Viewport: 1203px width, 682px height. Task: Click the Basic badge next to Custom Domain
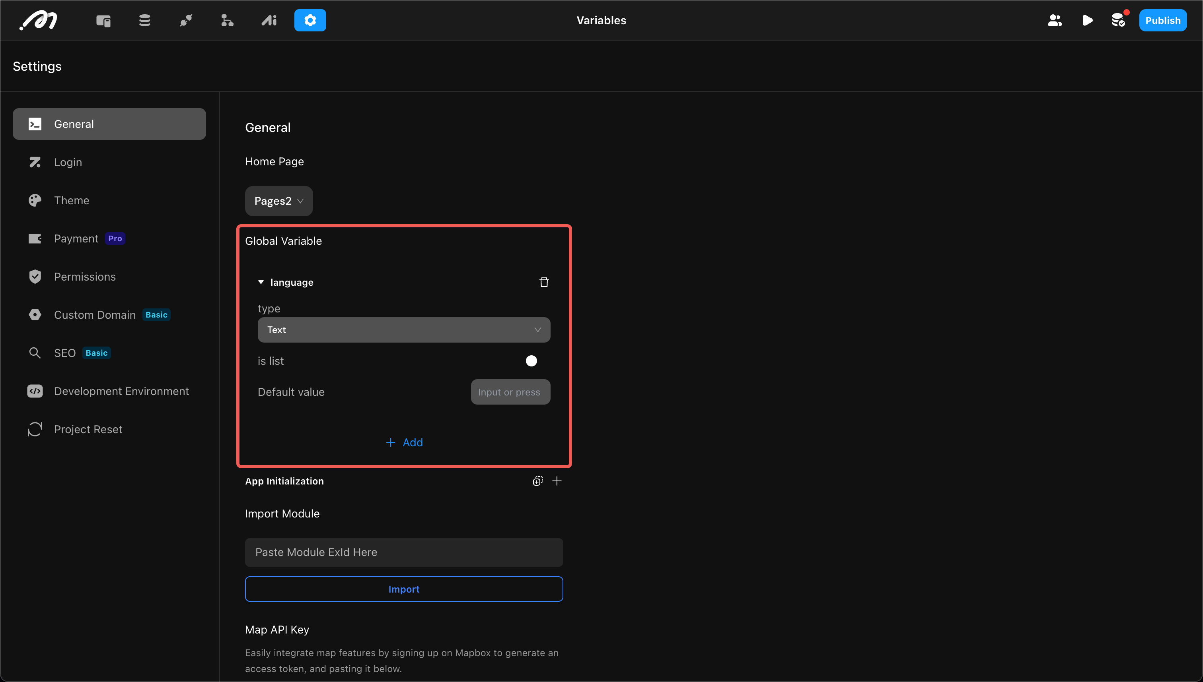(156, 315)
